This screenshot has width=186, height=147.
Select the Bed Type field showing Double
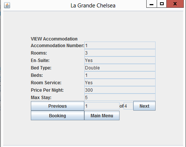pyautogui.click(x=120, y=68)
